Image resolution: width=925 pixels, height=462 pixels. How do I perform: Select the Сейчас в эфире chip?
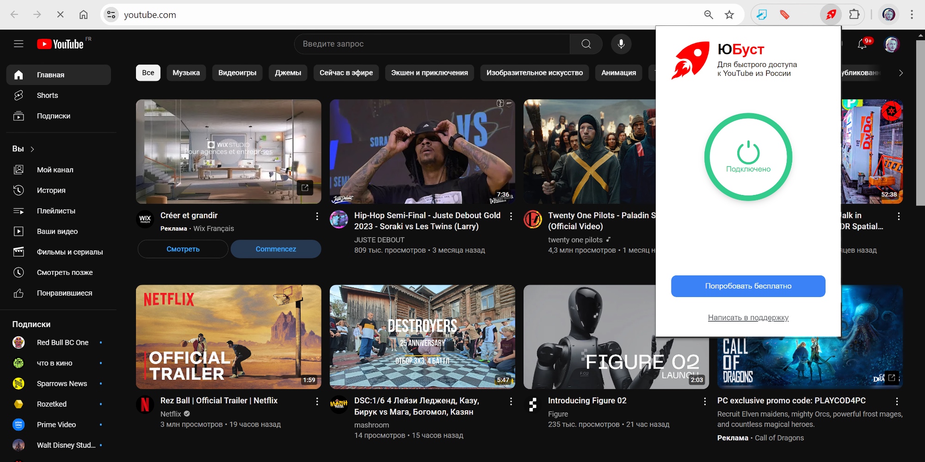(x=346, y=73)
